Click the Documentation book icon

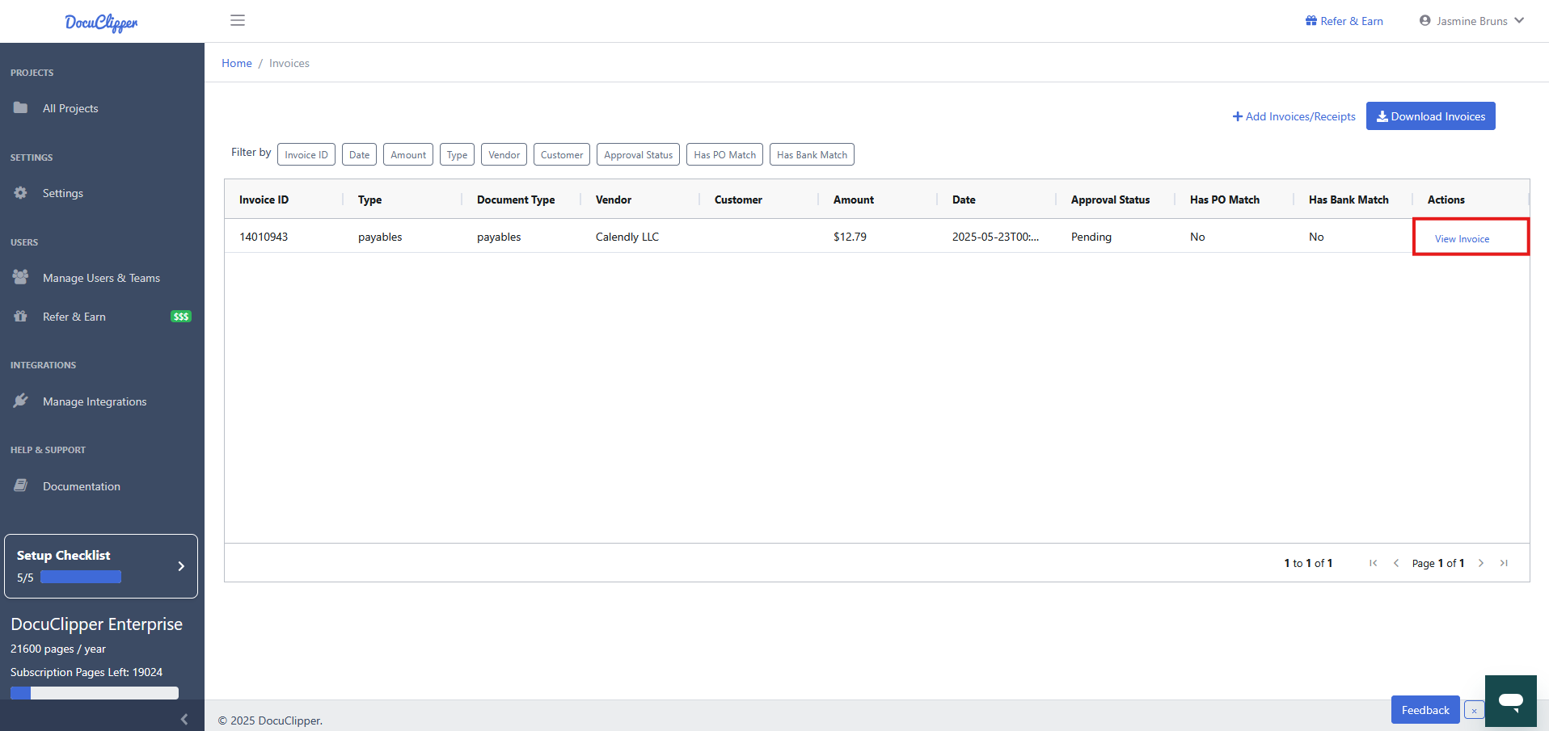point(20,485)
